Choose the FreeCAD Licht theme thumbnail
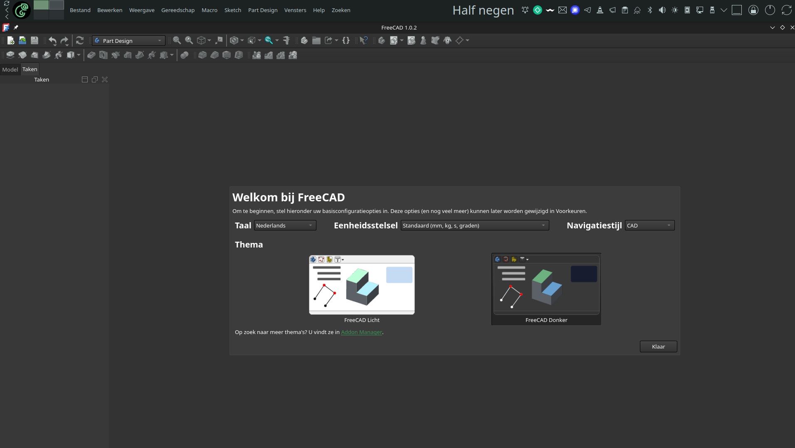 click(x=362, y=285)
